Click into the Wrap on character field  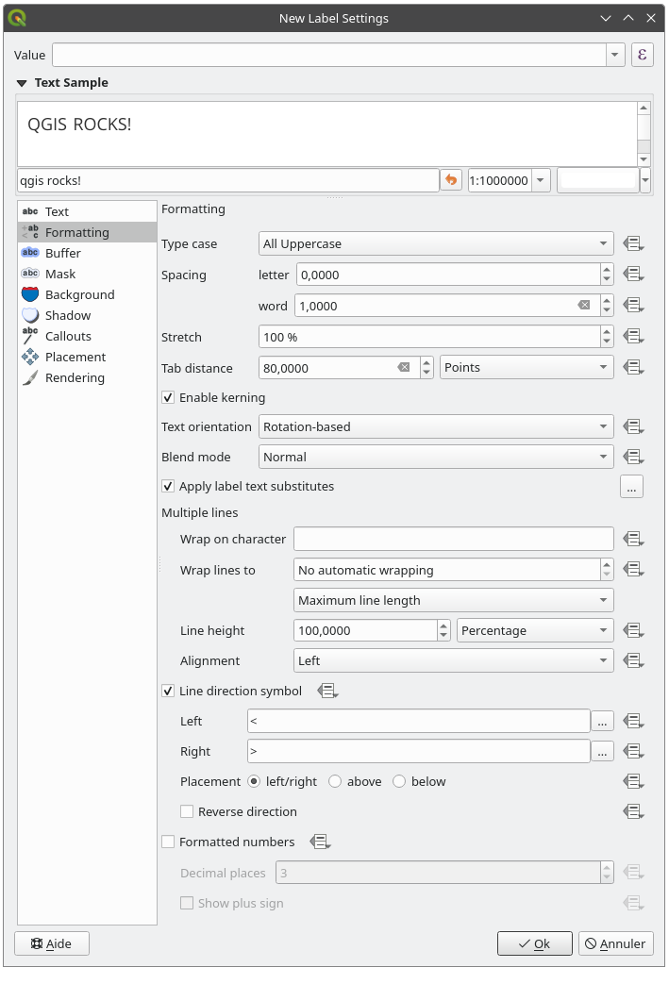453,539
